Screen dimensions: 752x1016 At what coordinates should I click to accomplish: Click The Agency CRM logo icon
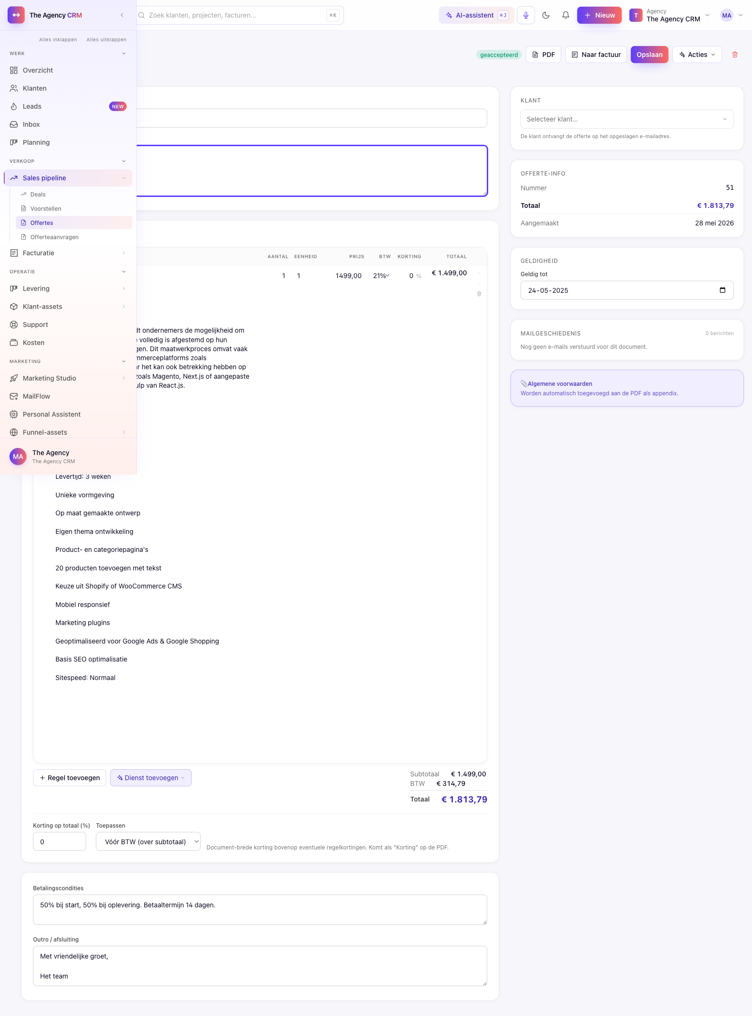tap(16, 15)
